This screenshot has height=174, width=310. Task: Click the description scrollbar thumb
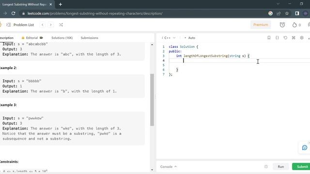pos(152,100)
